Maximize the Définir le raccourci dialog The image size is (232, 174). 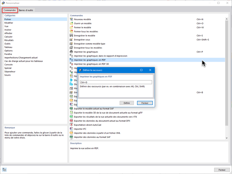click(x=141, y=70)
